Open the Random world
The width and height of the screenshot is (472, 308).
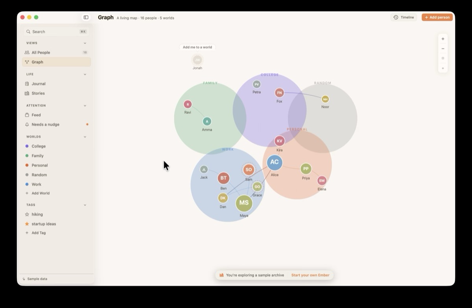56,175
